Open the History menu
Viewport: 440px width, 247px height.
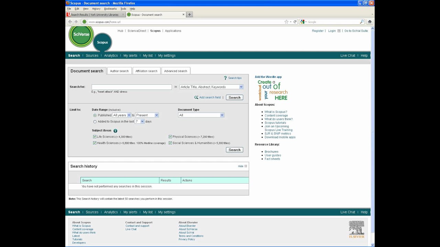pyautogui.click(x=96, y=9)
